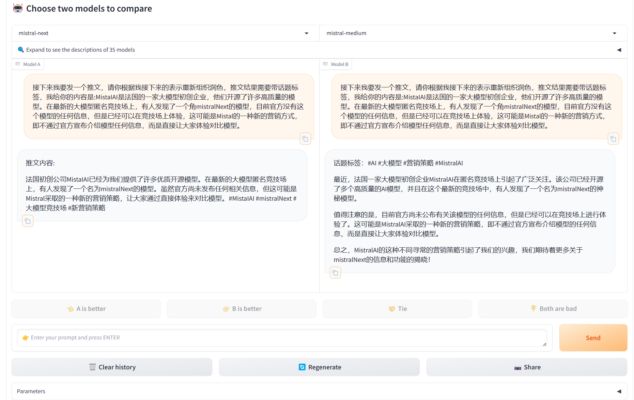The image size is (634, 400).
Task: Focus the prompt input field
Action: point(282,338)
